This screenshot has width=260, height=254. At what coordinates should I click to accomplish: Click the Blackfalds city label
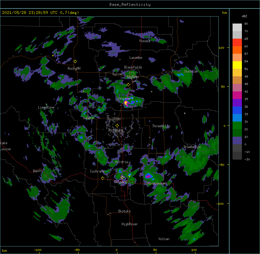(133, 67)
